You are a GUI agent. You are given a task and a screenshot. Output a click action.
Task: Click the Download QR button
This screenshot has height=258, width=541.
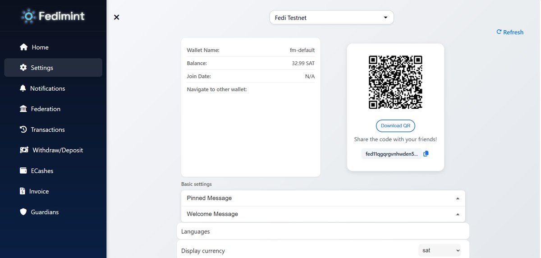click(395, 126)
